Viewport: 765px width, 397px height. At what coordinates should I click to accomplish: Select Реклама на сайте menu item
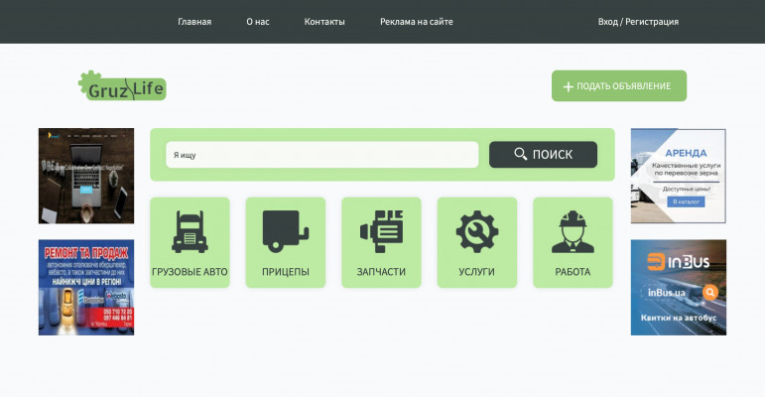[417, 22]
